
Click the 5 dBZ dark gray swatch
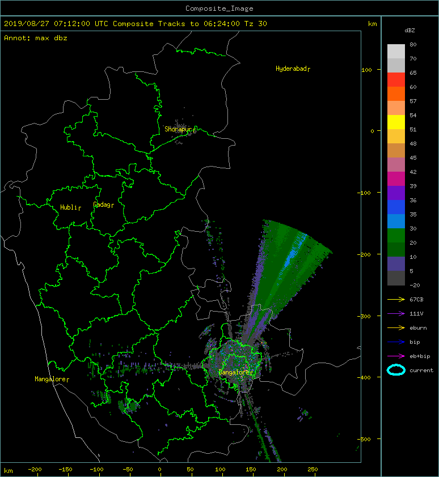tap(396, 278)
